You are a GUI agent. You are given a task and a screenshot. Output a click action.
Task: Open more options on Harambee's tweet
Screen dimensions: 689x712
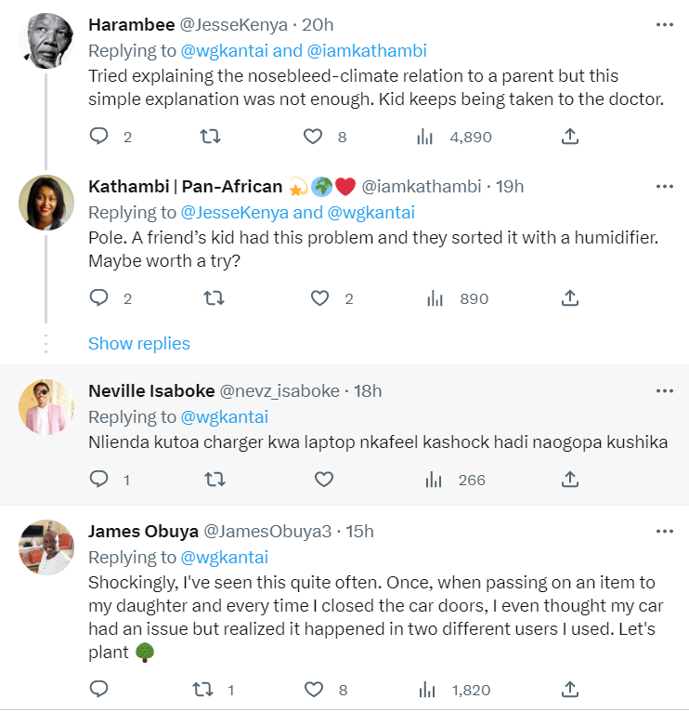tap(665, 24)
